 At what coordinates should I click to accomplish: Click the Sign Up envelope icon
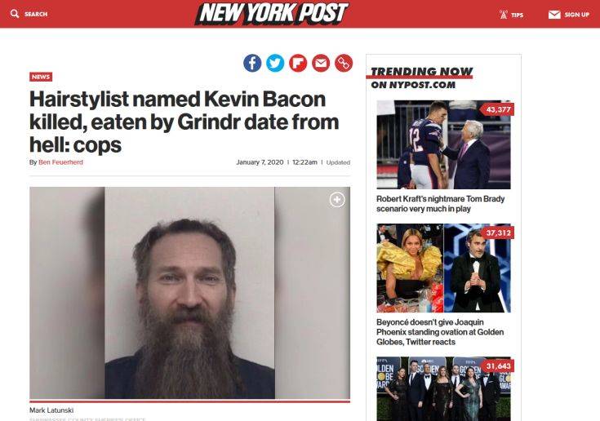tap(554, 15)
